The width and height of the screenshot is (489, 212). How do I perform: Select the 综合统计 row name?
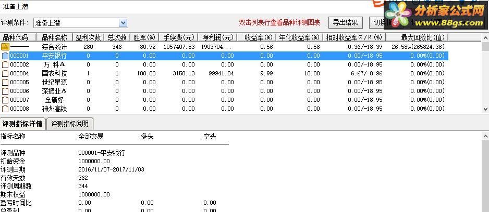(54, 47)
